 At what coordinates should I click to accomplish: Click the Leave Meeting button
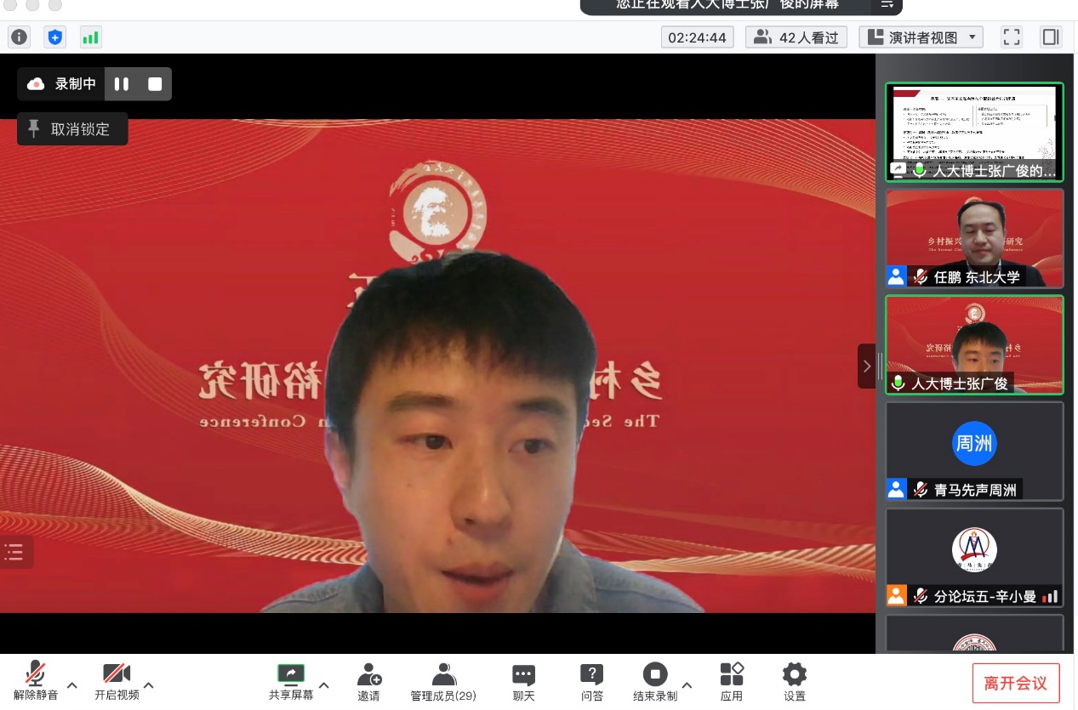1015,683
